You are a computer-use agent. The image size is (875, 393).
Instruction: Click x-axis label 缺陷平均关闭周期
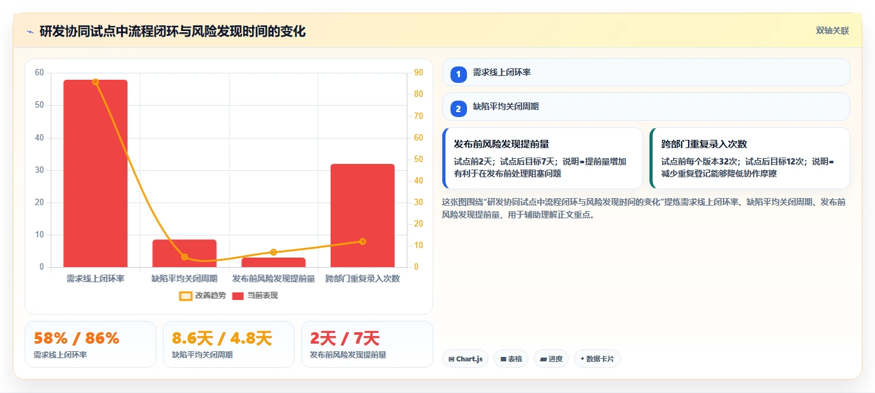point(184,278)
